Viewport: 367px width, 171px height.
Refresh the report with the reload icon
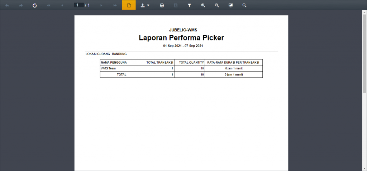click(35, 5)
